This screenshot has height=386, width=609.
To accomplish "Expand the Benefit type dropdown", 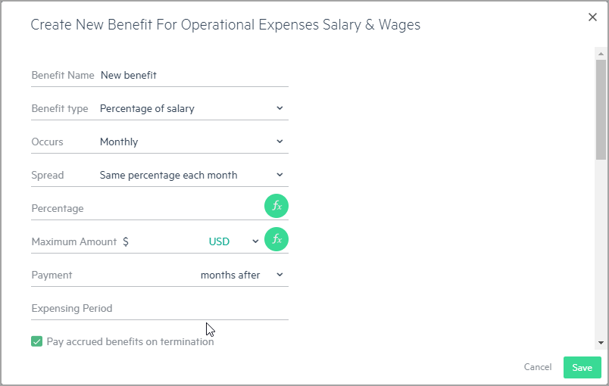I will tap(192, 109).
